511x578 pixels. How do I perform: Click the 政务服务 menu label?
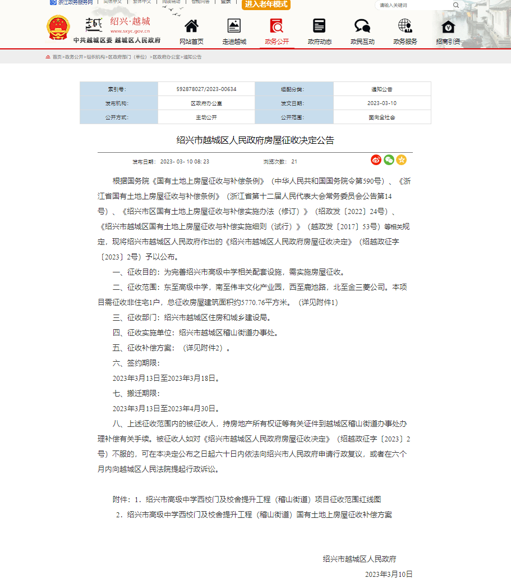tap(405, 42)
